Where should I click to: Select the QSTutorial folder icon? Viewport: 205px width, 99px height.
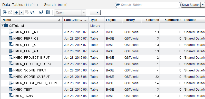click(x=6, y=25)
